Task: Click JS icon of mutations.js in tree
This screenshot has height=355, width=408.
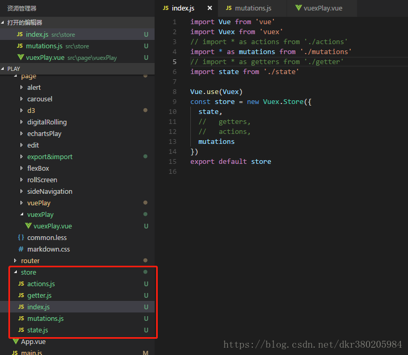Action: tap(21, 318)
